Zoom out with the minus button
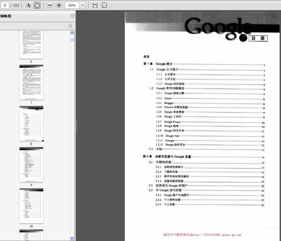281x241 pixels. click(50, 5)
